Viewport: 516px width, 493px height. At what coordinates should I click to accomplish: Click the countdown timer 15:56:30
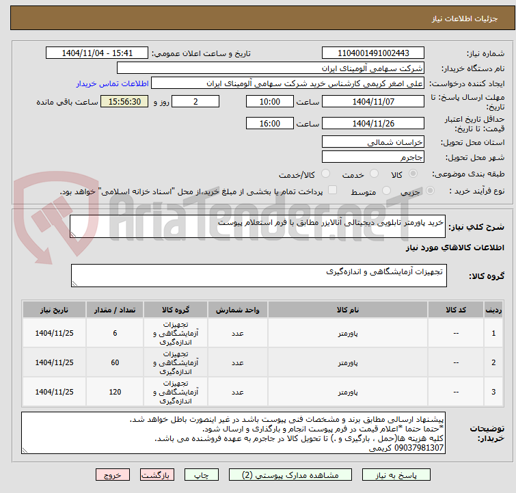point(124,101)
